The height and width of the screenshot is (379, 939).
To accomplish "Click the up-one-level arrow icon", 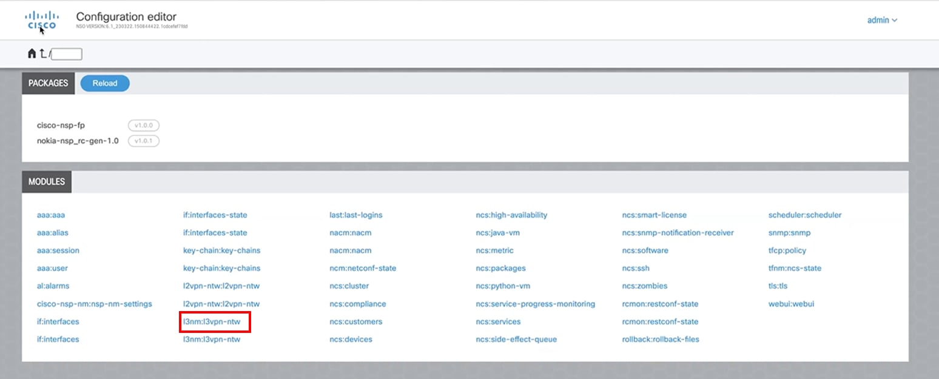I will coord(42,54).
